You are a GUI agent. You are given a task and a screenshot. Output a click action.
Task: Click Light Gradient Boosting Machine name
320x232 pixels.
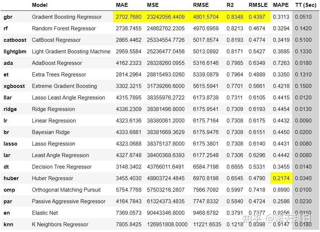pos(71,52)
